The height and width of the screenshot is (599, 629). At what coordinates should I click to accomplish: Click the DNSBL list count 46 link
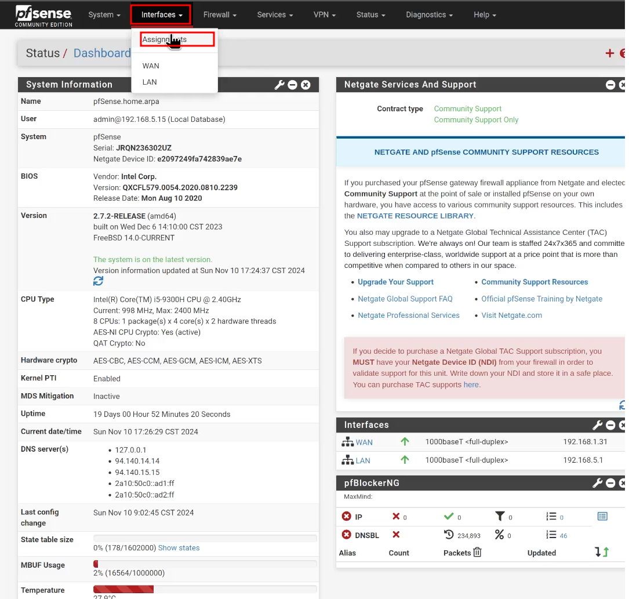tap(563, 536)
